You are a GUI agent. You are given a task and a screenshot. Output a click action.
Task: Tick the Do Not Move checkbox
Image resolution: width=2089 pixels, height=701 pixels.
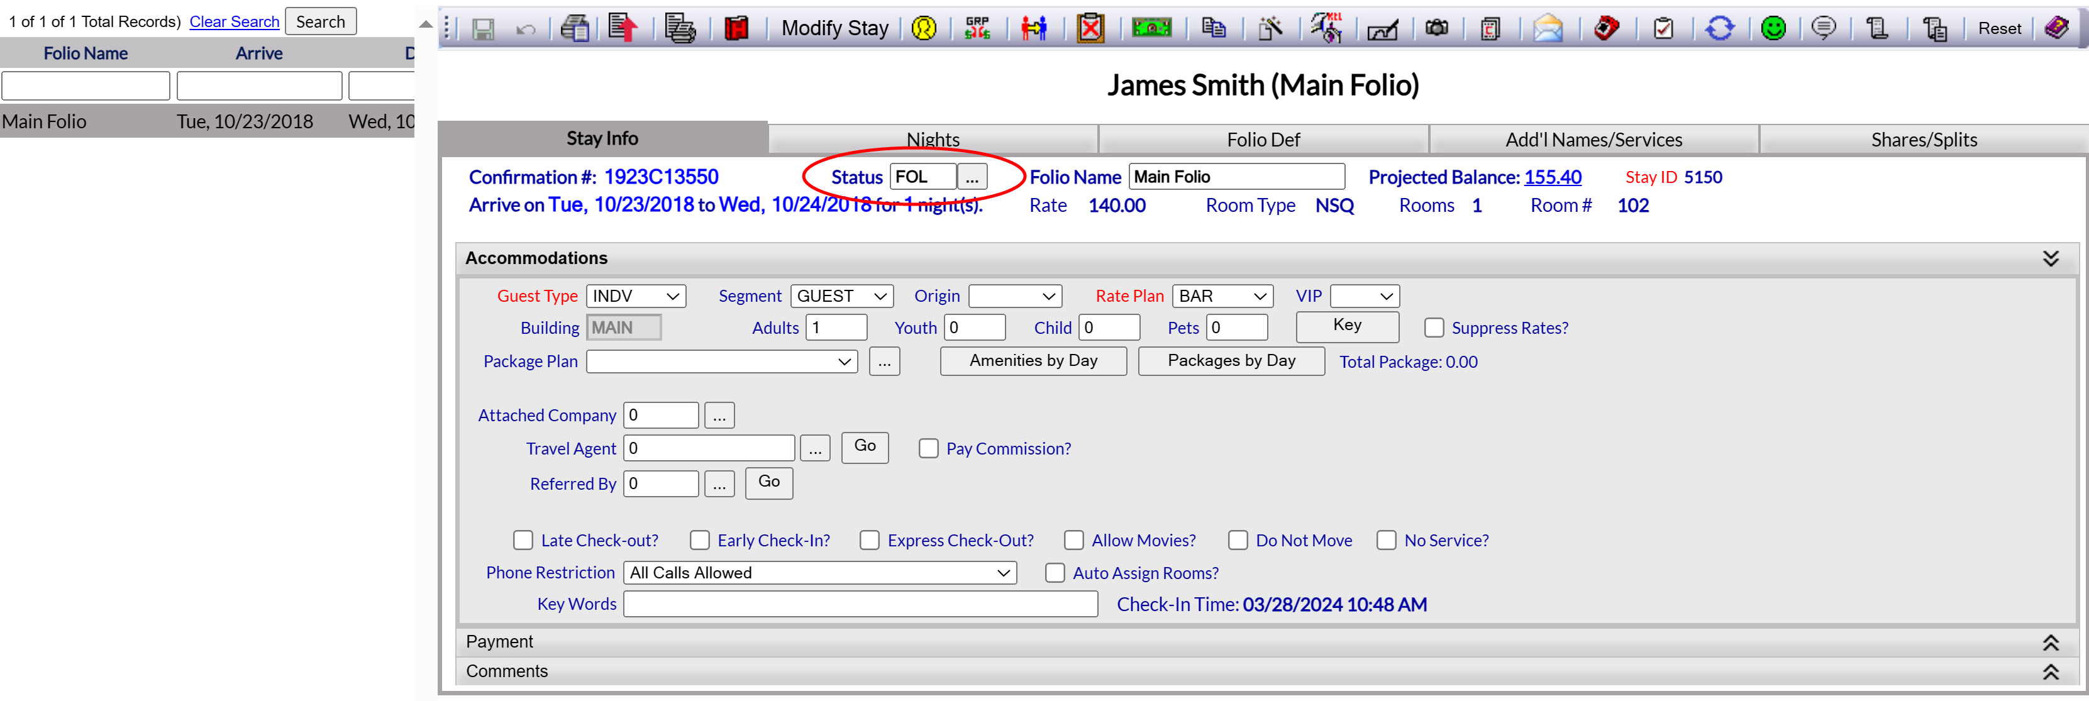point(1238,539)
